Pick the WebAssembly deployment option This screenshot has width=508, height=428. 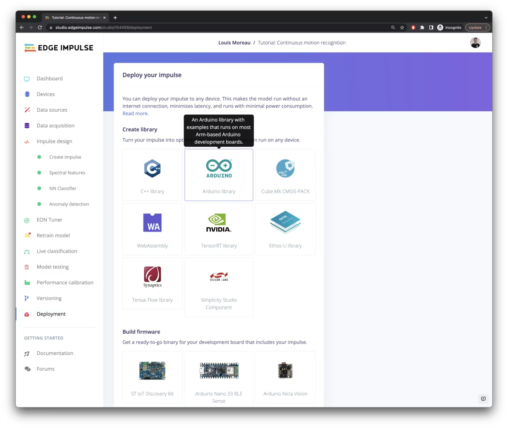pos(152,229)
